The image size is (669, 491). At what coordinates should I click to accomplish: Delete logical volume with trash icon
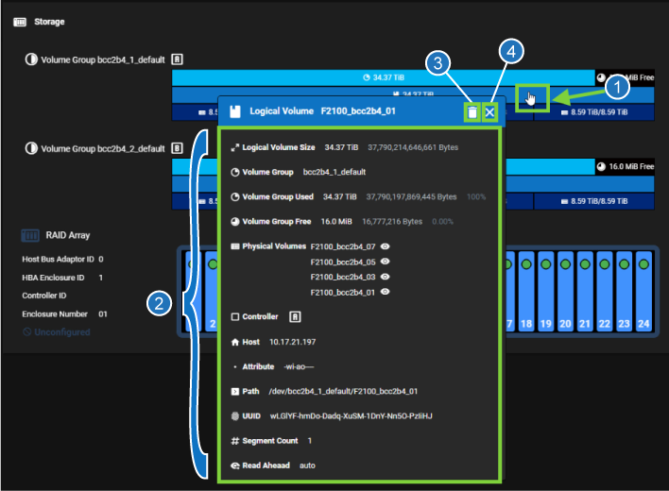(x=472, y=112)
